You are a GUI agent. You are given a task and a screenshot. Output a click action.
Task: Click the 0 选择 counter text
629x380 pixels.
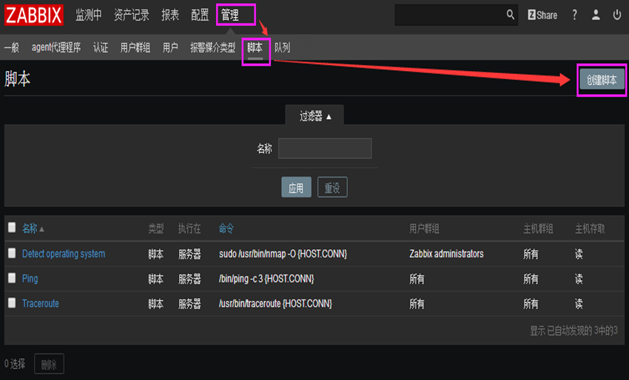(15, 364)
